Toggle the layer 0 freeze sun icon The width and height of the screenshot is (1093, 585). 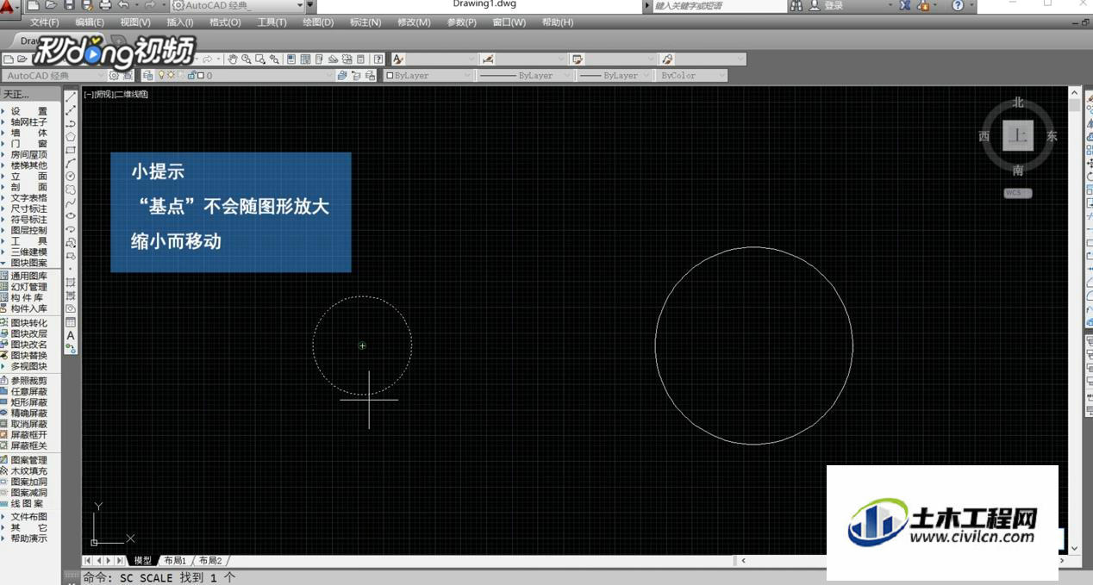click(171, 75)
